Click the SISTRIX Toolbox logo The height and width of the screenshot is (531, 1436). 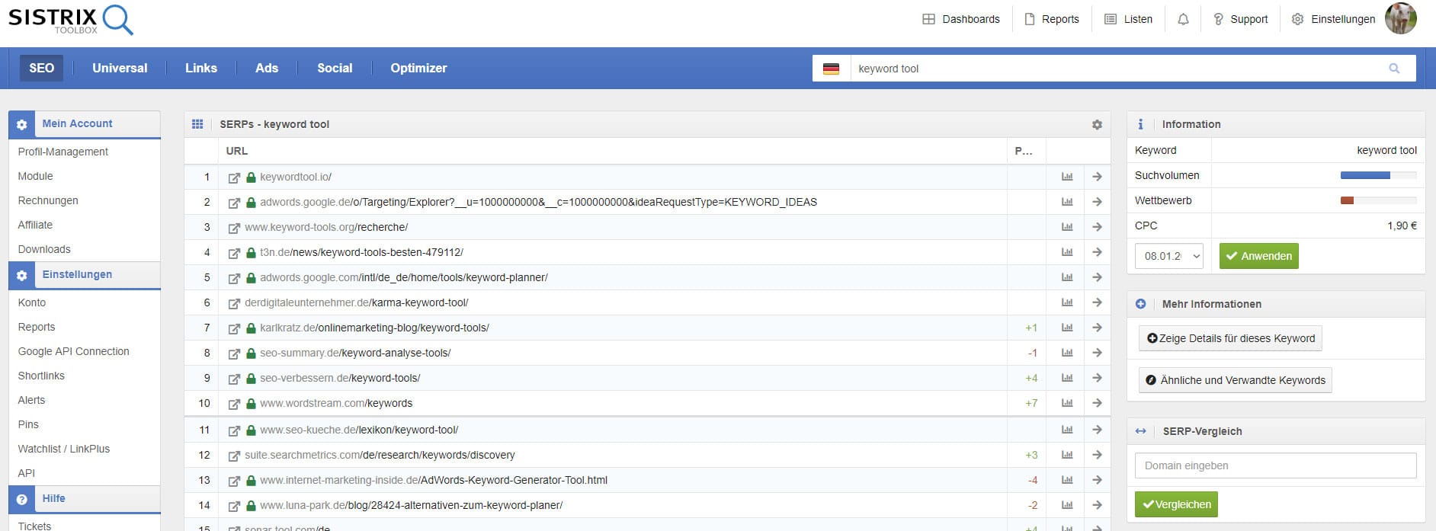pyautogui.click(x=71, y=20)
